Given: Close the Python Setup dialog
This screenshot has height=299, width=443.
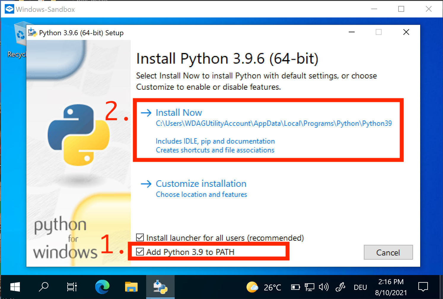Looking at the screenshot, I should 406,32.
